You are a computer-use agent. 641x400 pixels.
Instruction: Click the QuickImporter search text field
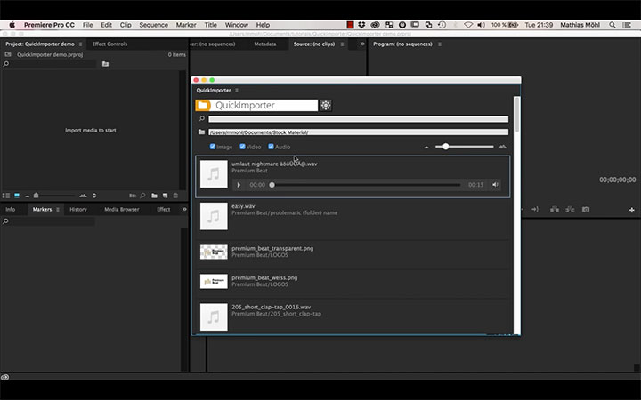point(358,119)
